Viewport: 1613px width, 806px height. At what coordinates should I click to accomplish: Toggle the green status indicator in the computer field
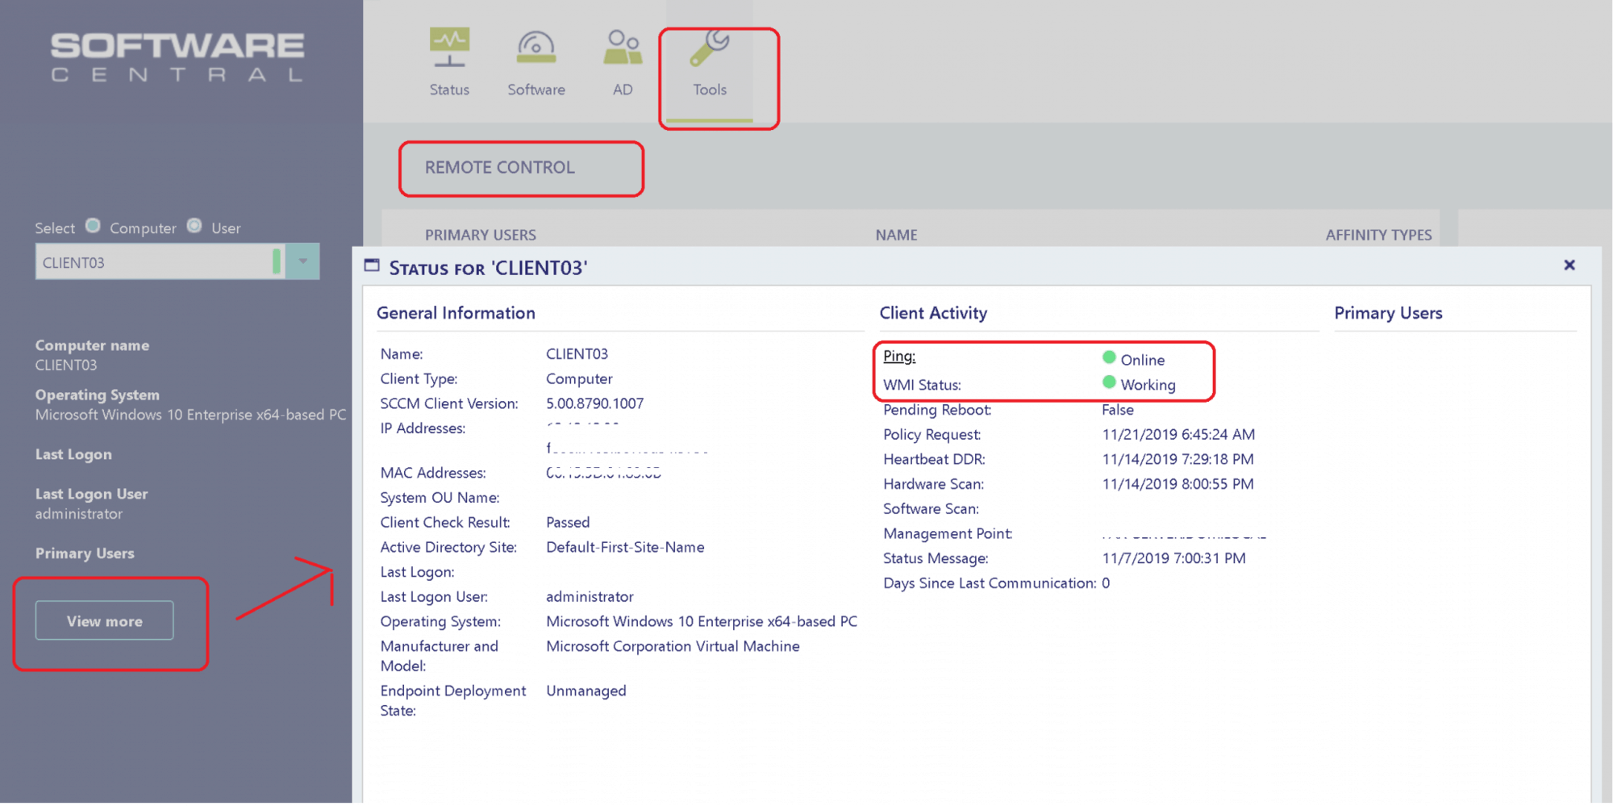point(278,261)
